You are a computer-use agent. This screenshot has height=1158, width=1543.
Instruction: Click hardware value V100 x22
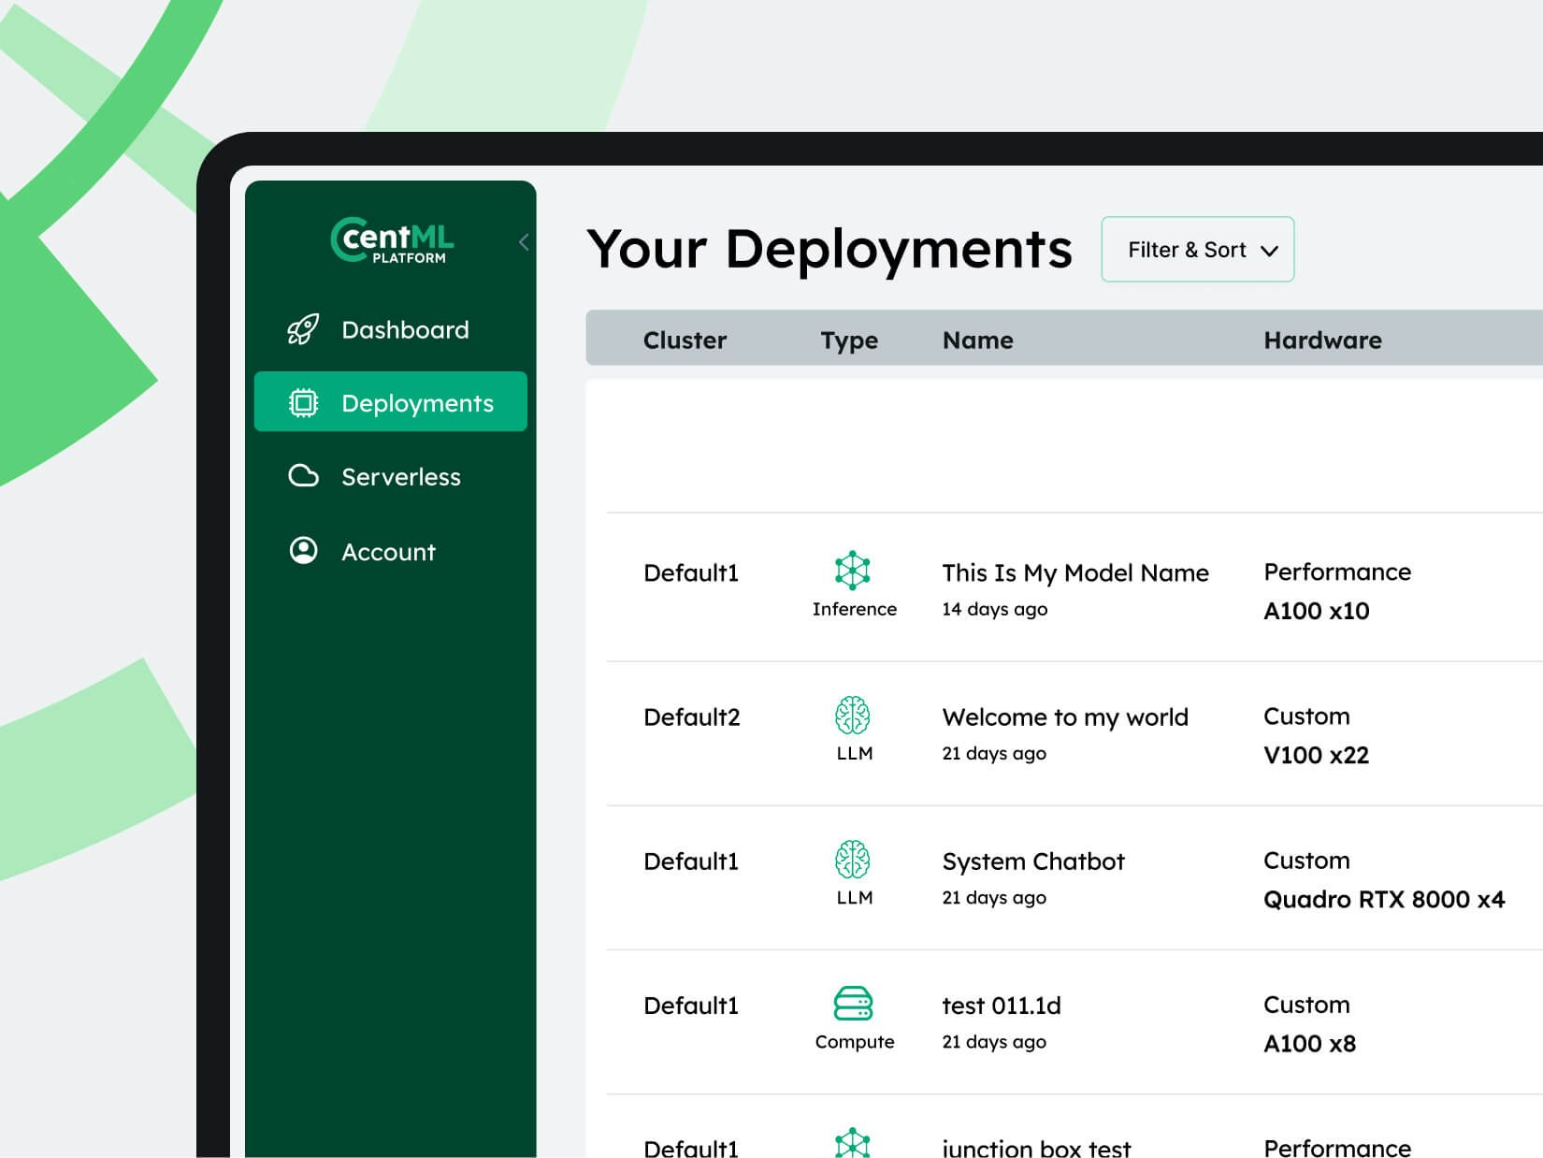point(1316,755)
